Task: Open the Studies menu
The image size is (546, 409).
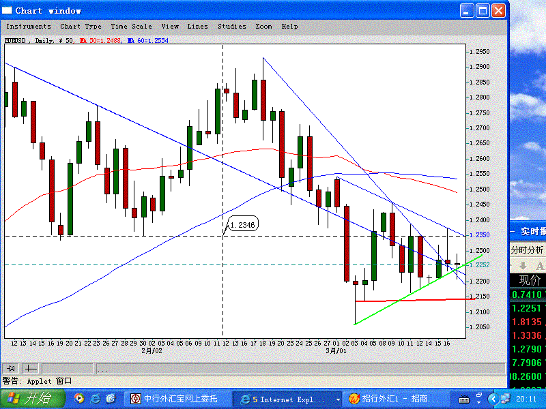Action: [x=231, y=27]
